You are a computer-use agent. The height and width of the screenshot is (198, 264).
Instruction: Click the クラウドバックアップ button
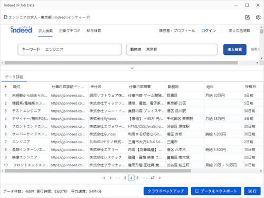click(166, 191)
